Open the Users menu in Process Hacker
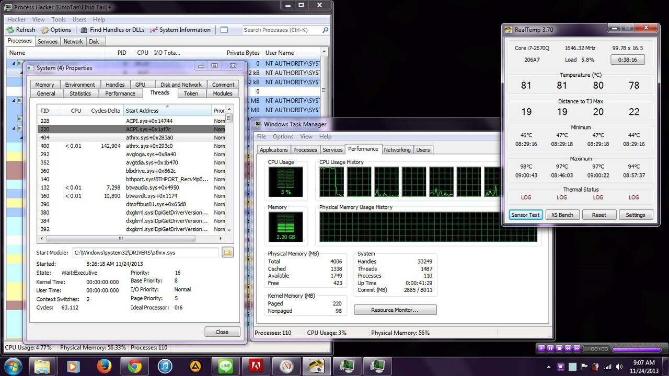This screenshot has height=376, width=669. (x=79, y=19)
